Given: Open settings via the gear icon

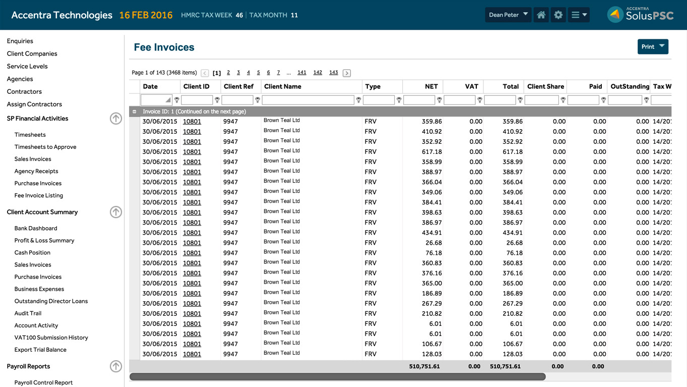Looking at the screenshot, I should (558, 15).
